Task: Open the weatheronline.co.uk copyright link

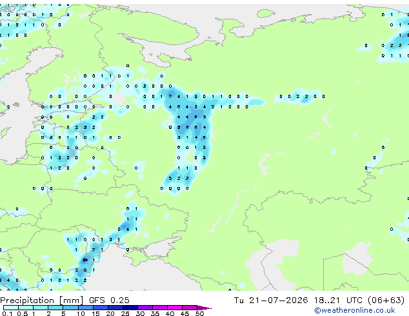Action: coord(355,310)
